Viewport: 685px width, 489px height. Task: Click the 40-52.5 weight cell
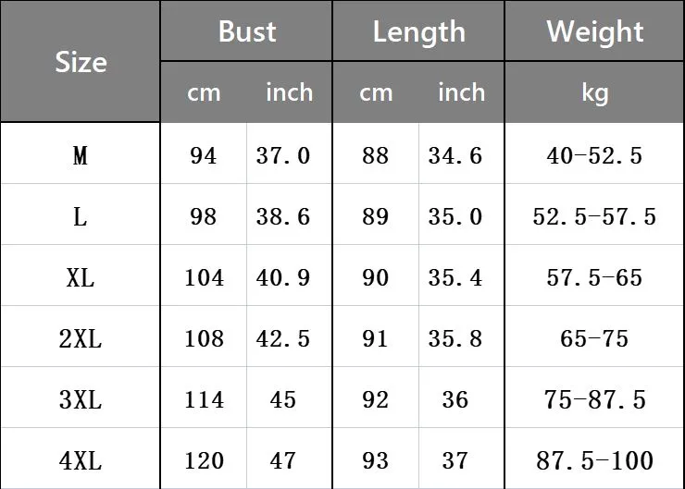pos(594,155)
